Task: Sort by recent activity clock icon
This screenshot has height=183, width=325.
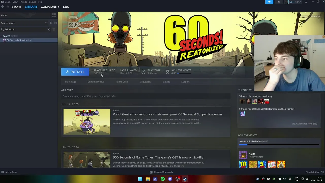Action: tap(51, 23)
